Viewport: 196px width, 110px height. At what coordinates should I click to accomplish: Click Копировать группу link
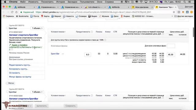point(19,69)
